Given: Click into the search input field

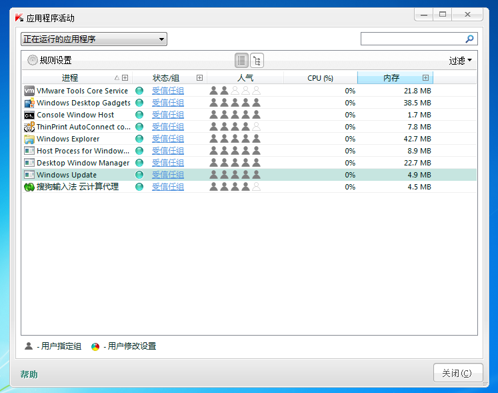Looking at the screenshot, I should click(412, 39).
